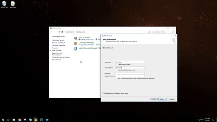217x122 pixels.
Task: Click the Credential Manager safe icon
Action: (x=75, y=44)
